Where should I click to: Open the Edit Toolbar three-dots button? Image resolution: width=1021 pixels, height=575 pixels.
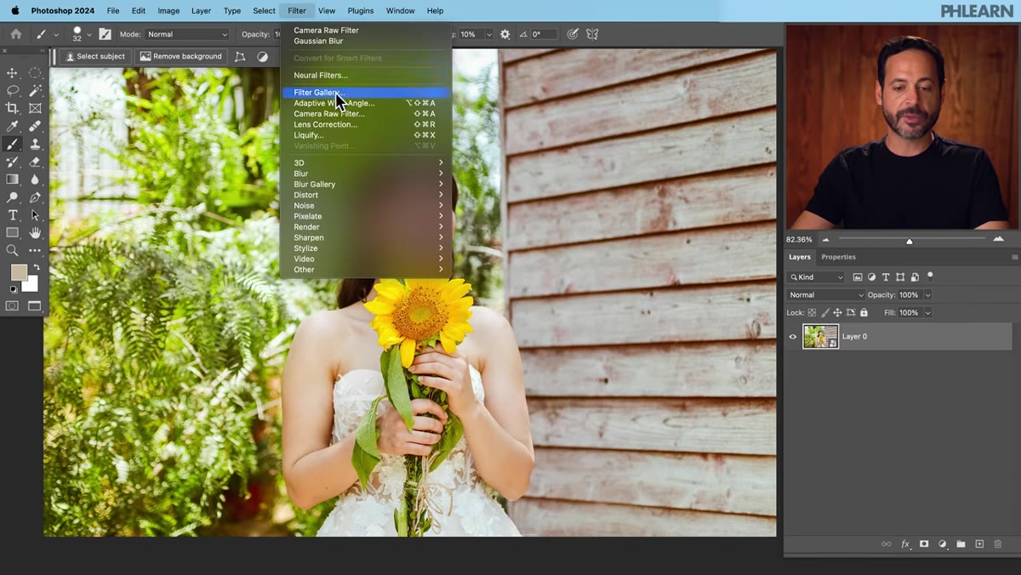(x=35, y=250)
